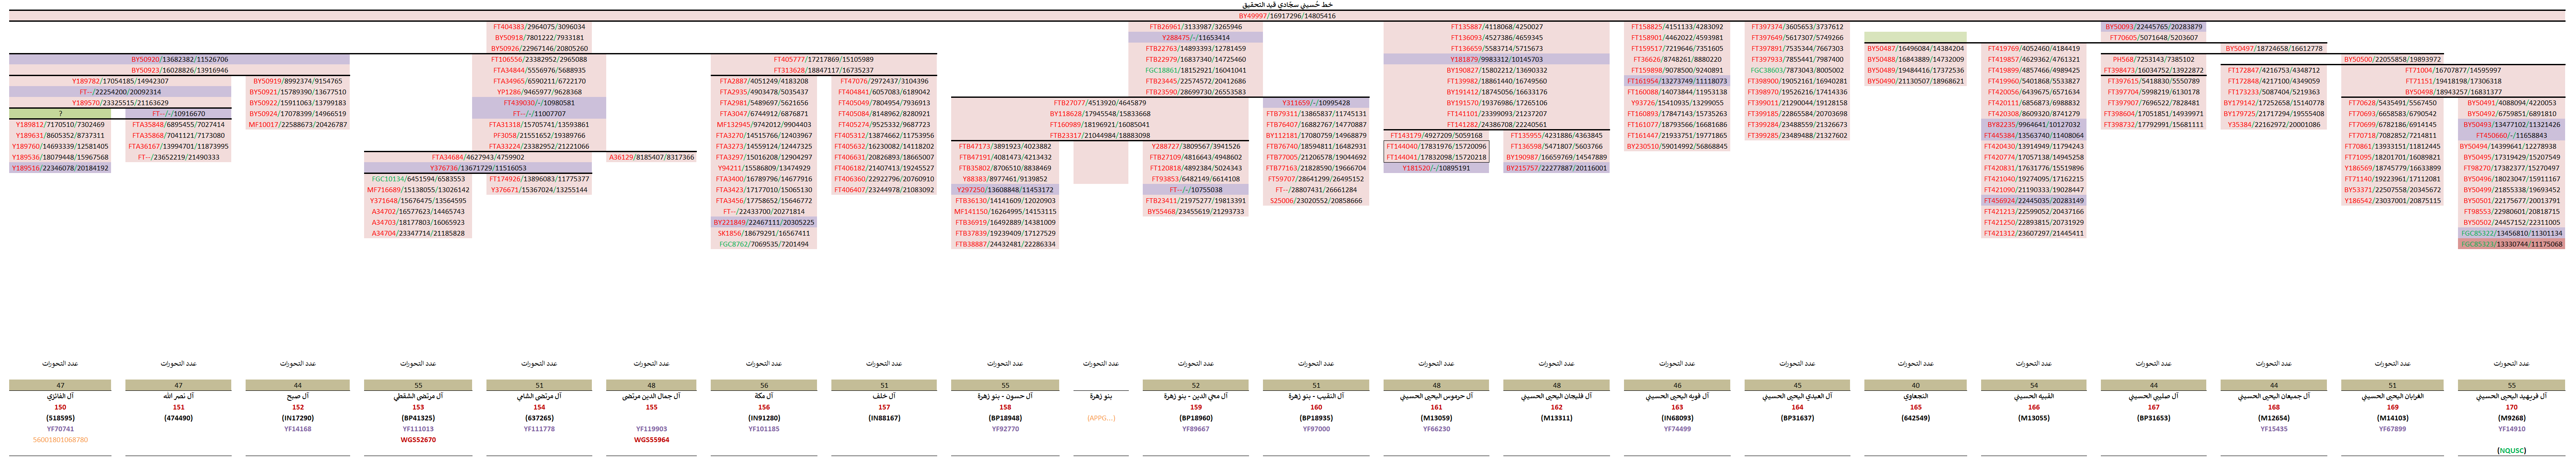The image size is (2576, 463).
Task: Click the YF119903 kit identifier
Action: coord(651,429)
